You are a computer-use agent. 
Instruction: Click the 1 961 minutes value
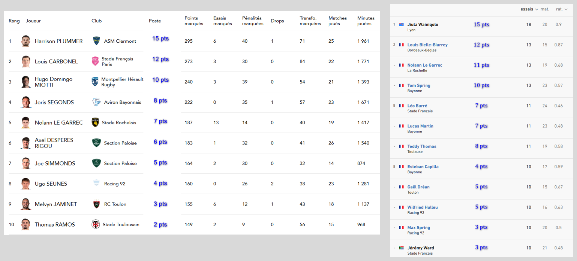363,41
